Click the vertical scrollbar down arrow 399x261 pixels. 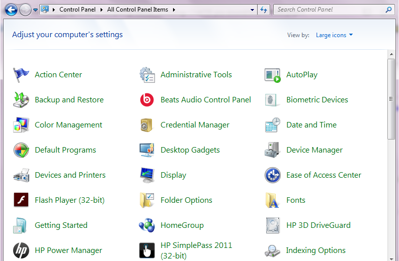[x=391, y=258]
